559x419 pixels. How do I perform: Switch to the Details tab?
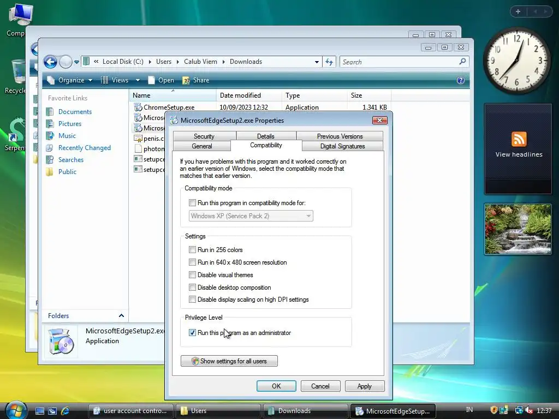[x=266, y=136]
